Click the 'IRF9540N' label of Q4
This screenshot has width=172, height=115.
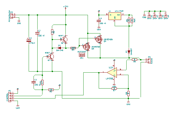point(108,39)
